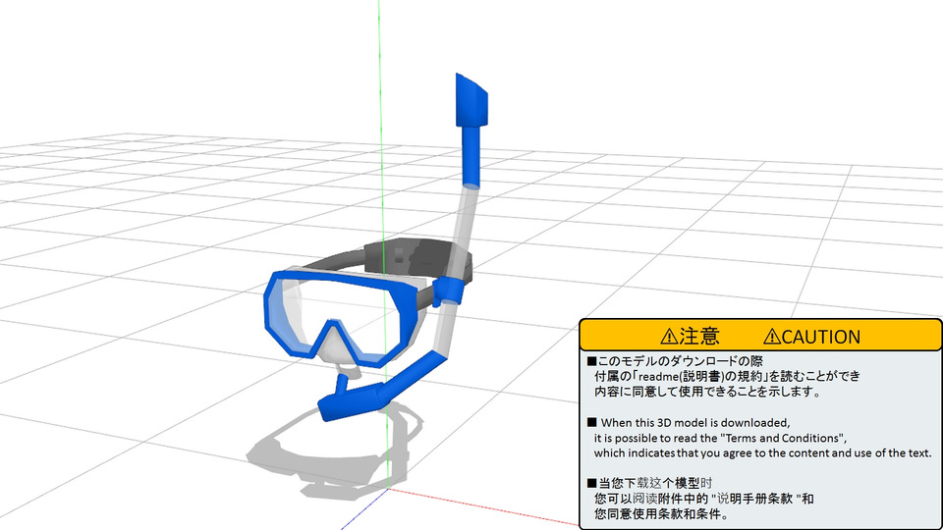
Task: Click the warning triangle beside CAUTION
Action: click(772, 337)
